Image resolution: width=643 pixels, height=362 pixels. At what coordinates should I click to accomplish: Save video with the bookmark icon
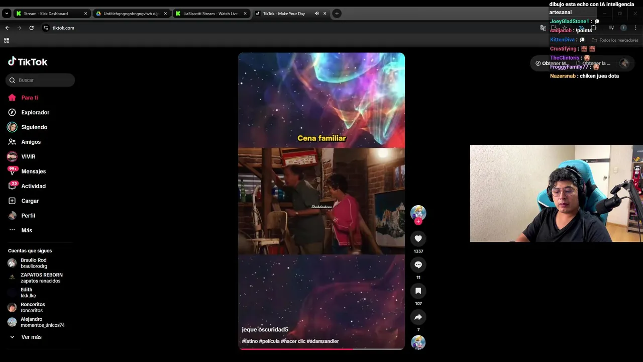(x=418, y=291)
